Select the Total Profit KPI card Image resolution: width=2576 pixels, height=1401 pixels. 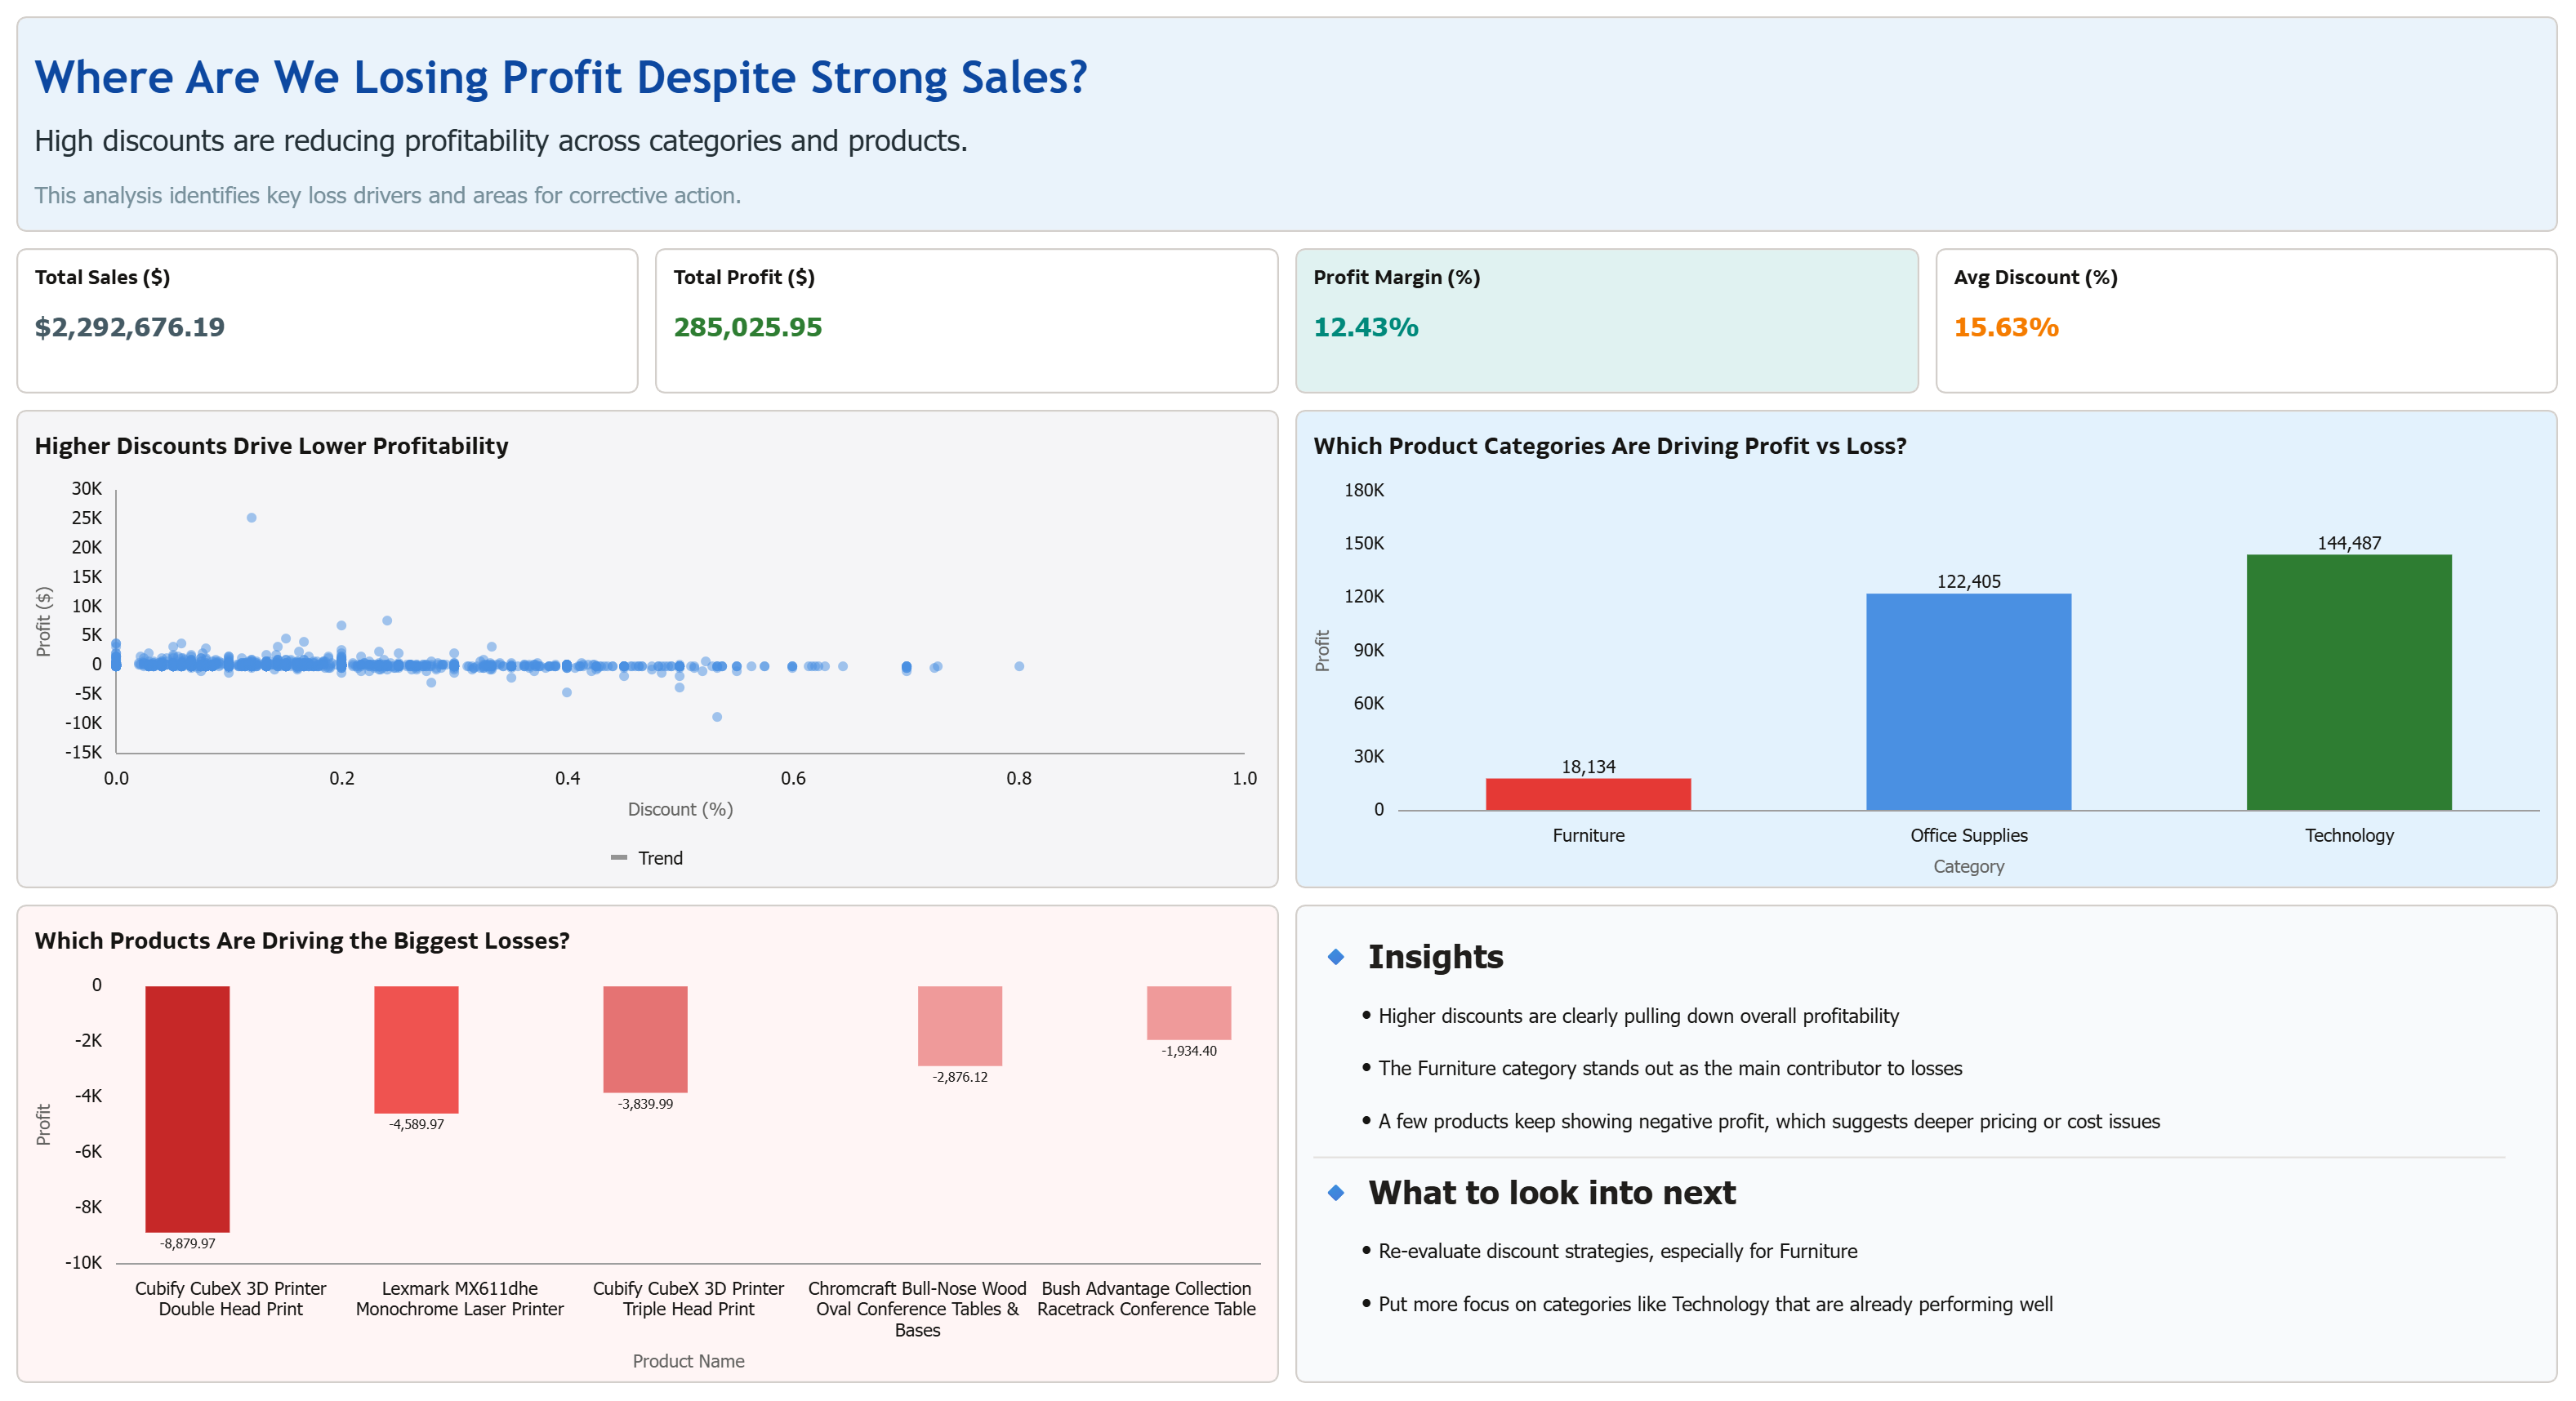click(966, 320)
